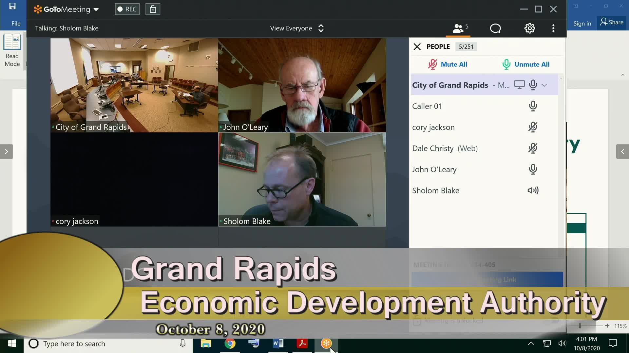The height and width of the screenshot is (353, 629).
Task: Open GoToMeeting taskbar icon
Action: pyautogui.click(x=326, y=344)
